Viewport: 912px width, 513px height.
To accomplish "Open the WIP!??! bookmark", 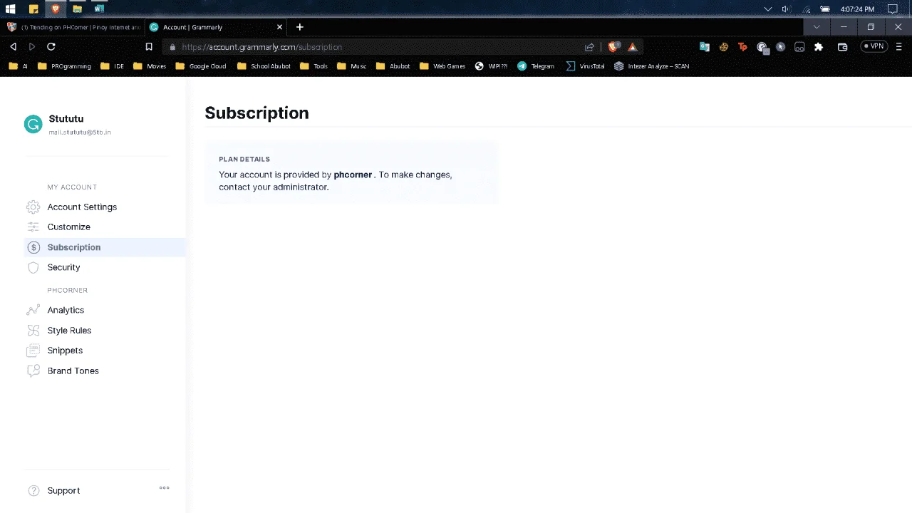I will [x=492, y=66].
